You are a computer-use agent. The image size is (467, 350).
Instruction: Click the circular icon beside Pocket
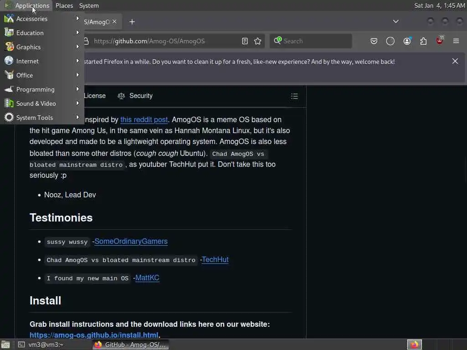(390, 41)
